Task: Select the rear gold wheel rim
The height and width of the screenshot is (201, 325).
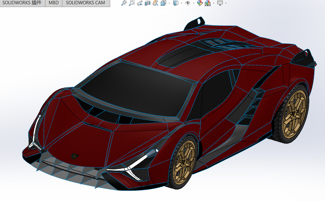Action: pyautogui.click(x=295, y=114)
